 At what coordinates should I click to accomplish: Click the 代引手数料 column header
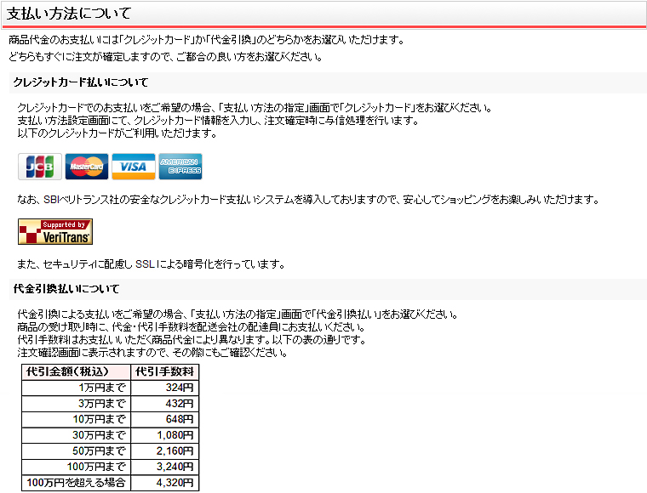(x=164, y=372)
